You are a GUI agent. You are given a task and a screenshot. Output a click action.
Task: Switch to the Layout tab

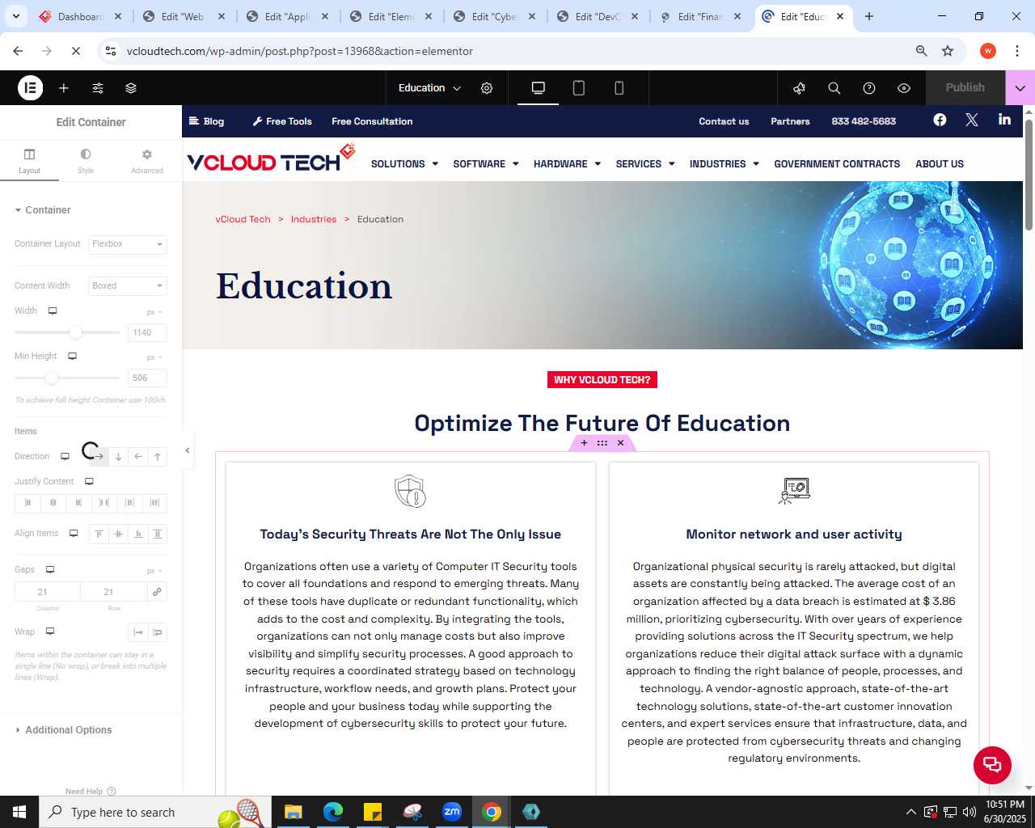point(30,161)
